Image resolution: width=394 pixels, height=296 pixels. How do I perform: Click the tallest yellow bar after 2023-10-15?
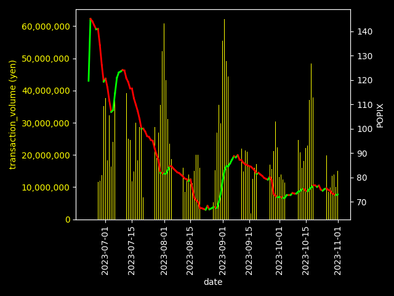[311, 141]
